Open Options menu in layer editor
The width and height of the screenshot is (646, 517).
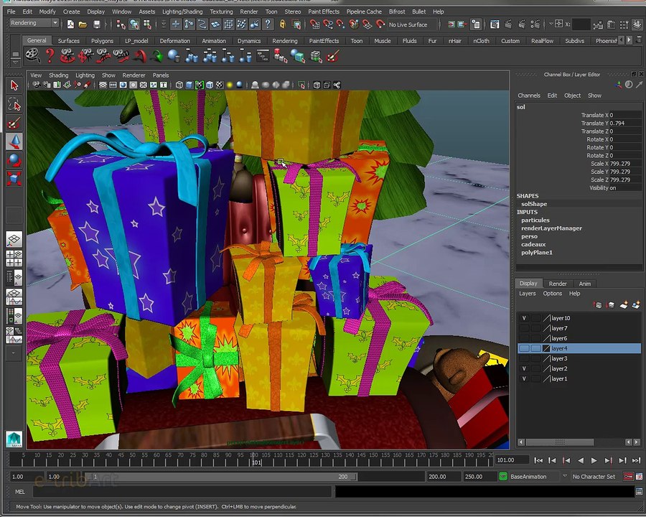click(553, 294)
